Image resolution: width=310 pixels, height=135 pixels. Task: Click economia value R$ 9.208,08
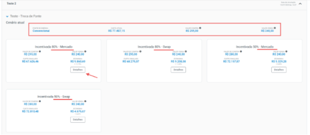pyautogui.click(x=178, y=61)
